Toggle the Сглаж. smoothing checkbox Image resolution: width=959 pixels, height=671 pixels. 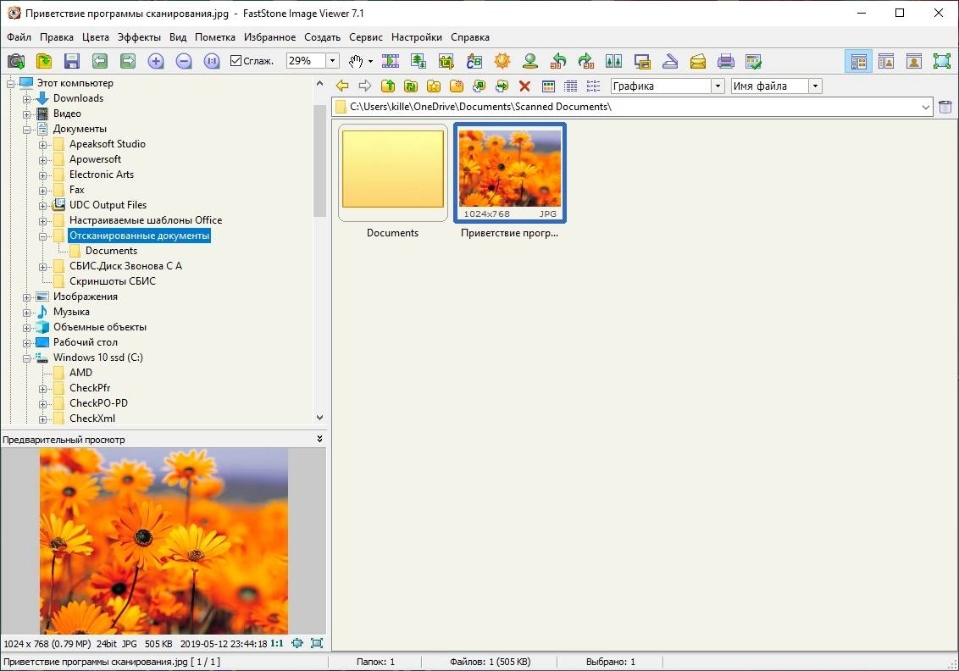point(236,61)
